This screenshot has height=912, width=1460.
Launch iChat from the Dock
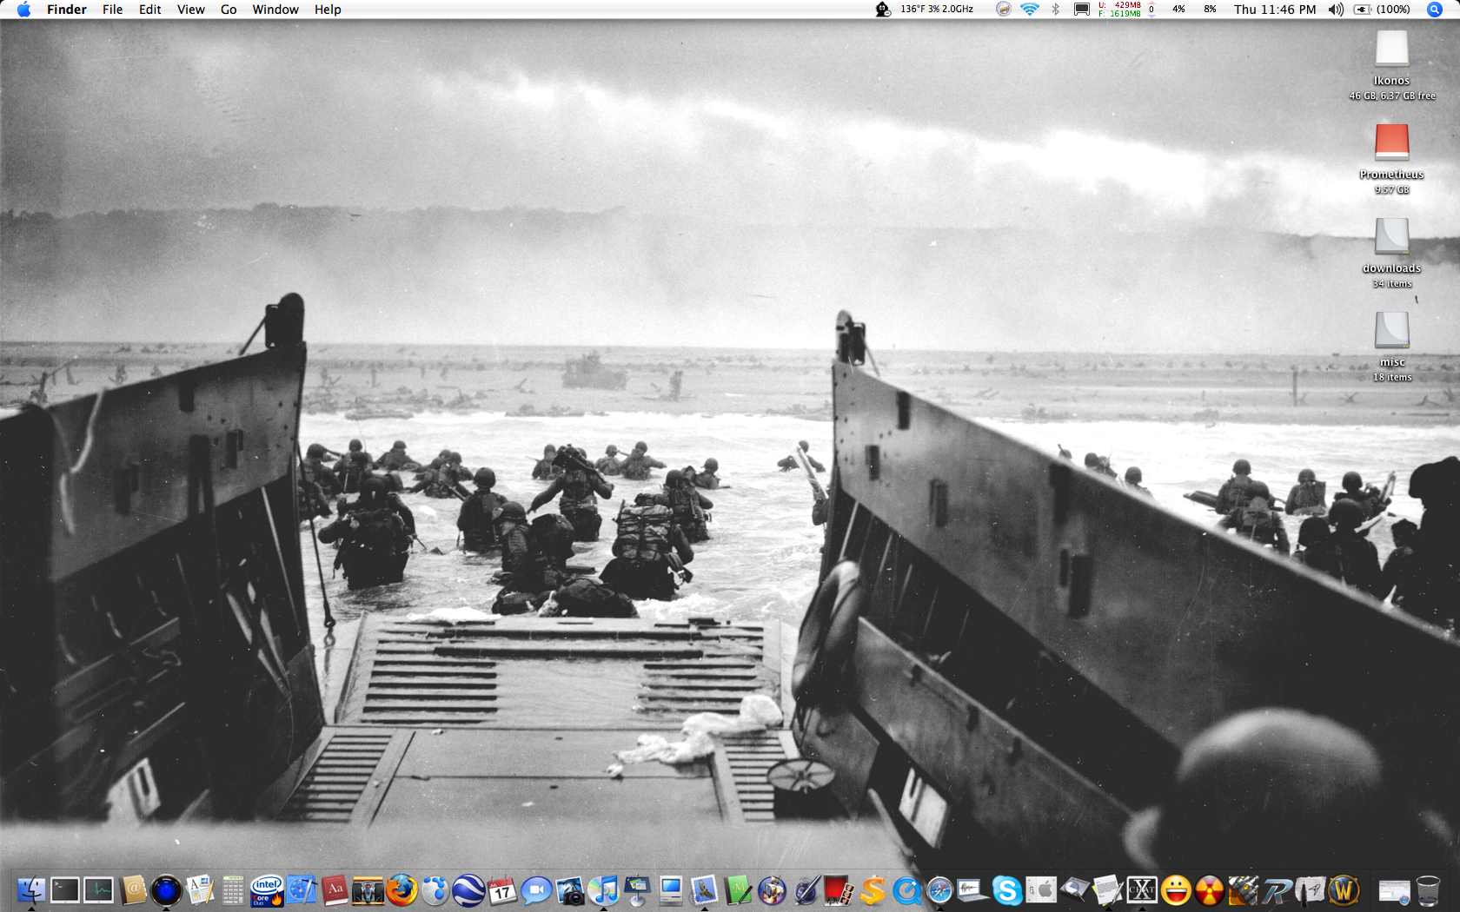536,890
